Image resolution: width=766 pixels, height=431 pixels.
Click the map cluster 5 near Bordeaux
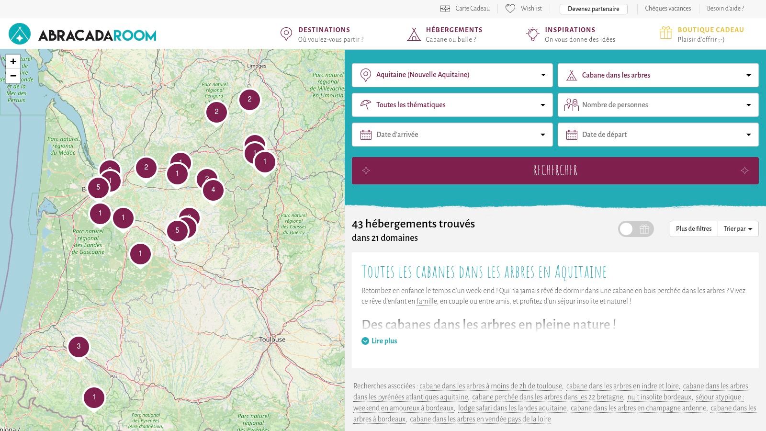tap(98, 188)
